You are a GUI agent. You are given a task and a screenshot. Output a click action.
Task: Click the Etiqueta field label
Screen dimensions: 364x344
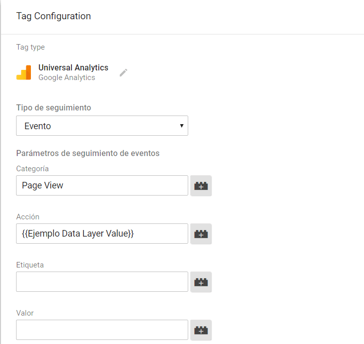tap(30, 265)
